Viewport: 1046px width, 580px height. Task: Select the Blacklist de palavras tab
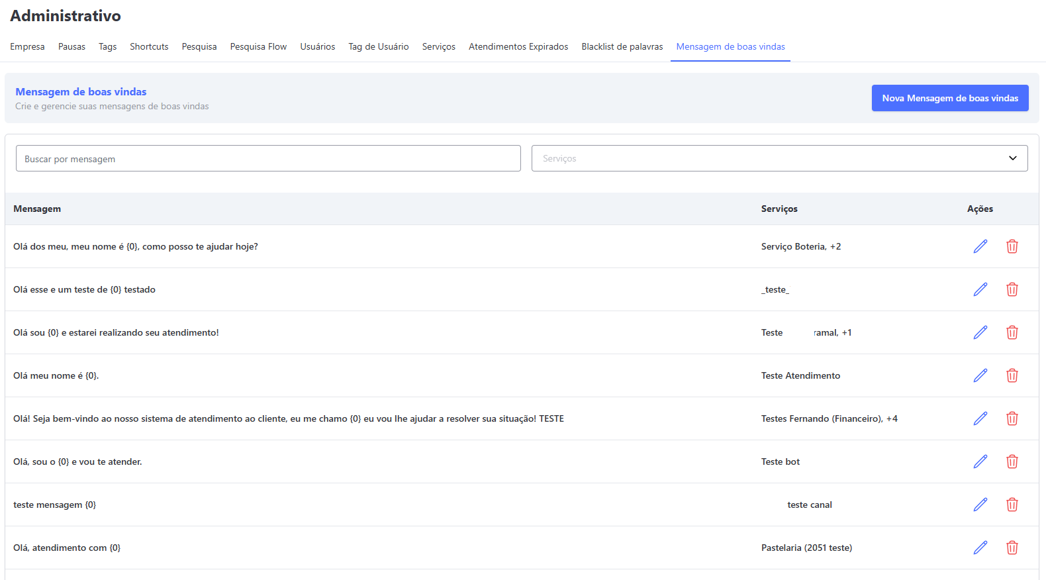click(x=622, y=46)
